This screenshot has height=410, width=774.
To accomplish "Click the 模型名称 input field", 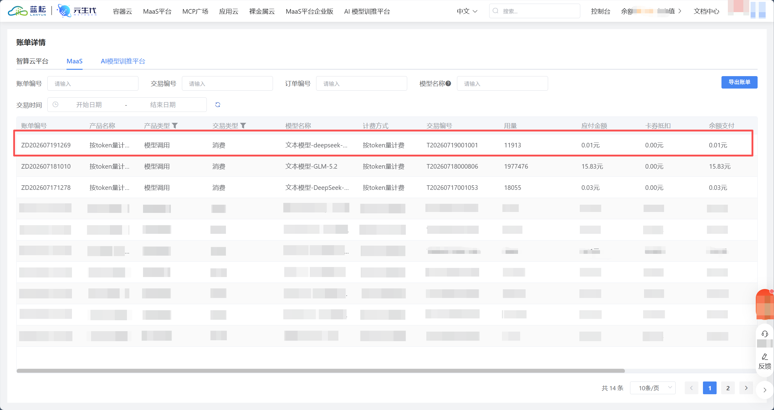I will click(x=502, y=83).
